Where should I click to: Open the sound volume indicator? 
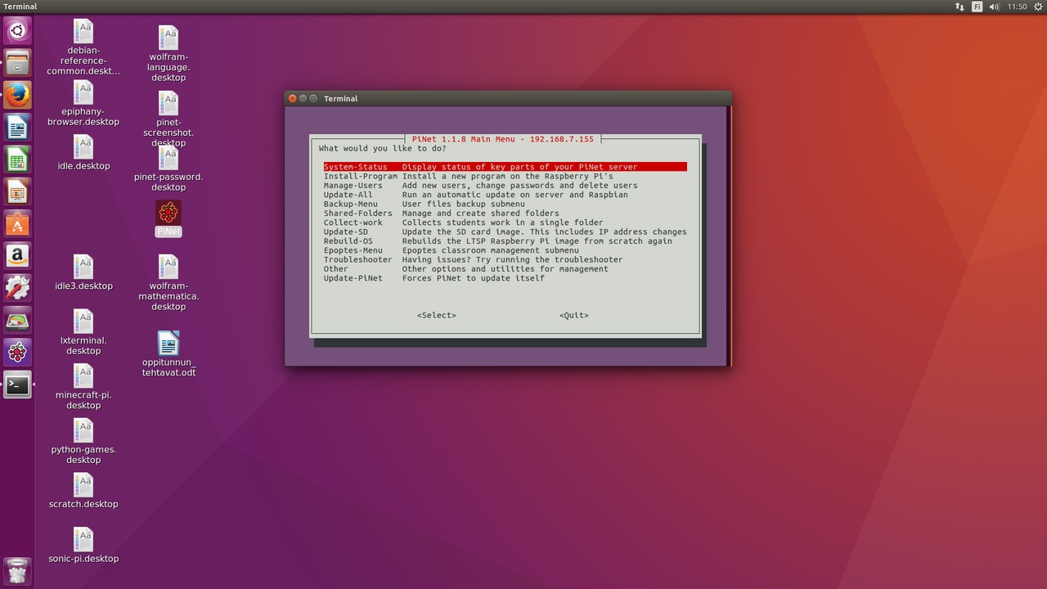coord(994,7)
